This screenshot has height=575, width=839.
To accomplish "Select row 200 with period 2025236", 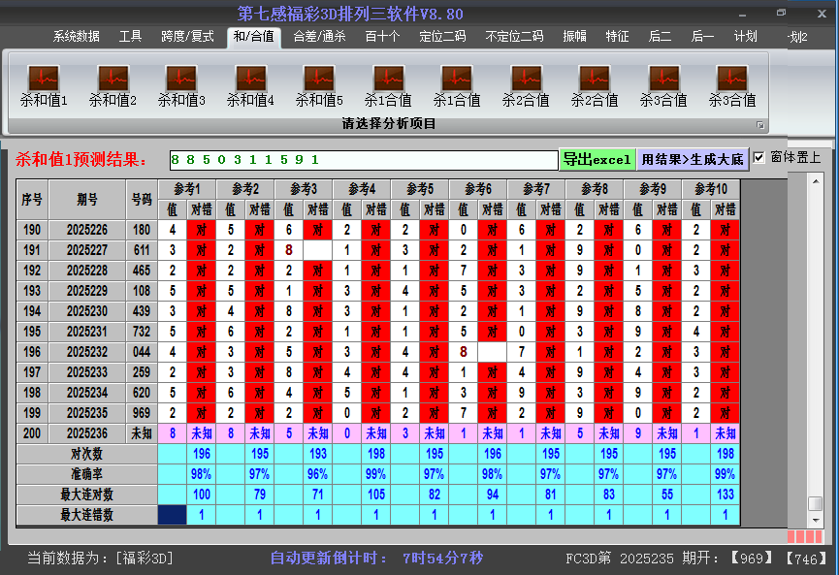I will (x=87, y=433).
